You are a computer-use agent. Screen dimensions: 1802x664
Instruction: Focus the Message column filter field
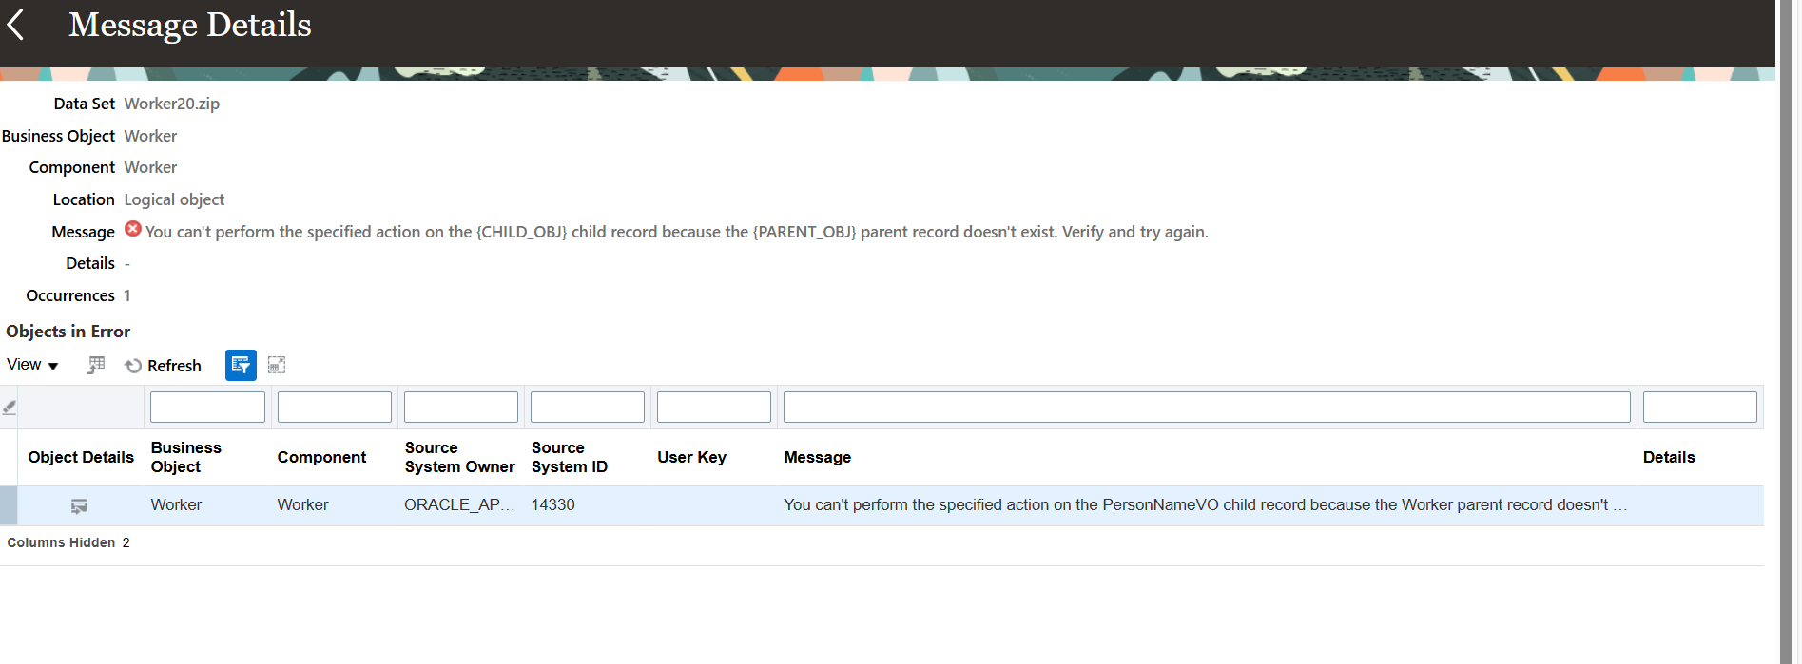(x=1207, y=408)
